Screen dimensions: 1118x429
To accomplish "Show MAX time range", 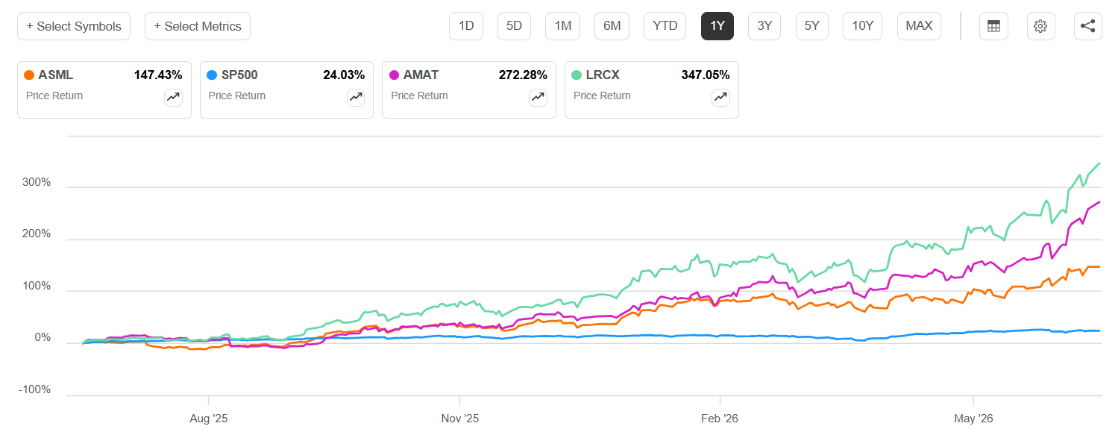I will tap(919, 26).
